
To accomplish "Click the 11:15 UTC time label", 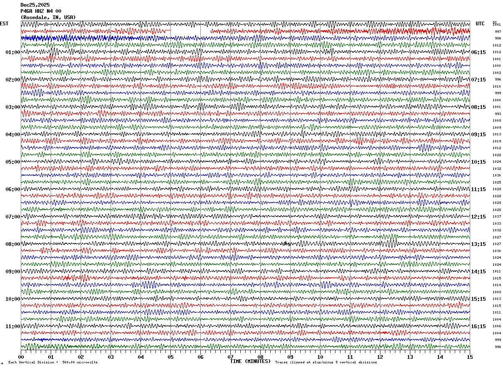I will 478,189.
